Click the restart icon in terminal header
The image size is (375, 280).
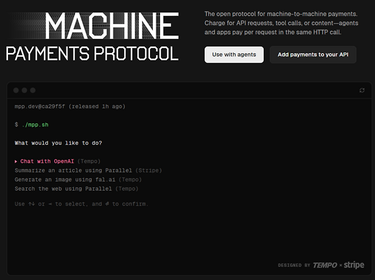362,90
